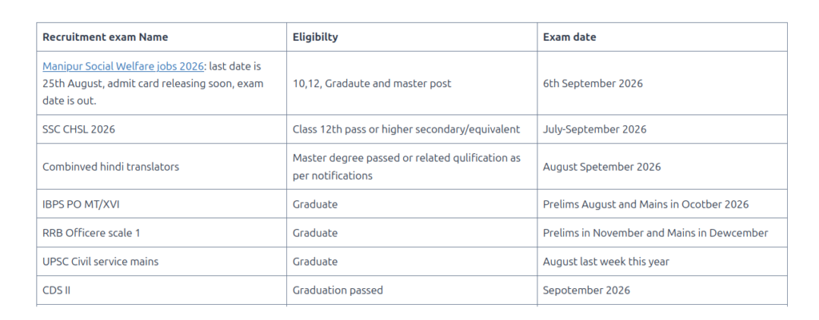Select the Class 12th pass eligibility cell
819x320 pixels.
pyautogui.click(x=412, y=129)
